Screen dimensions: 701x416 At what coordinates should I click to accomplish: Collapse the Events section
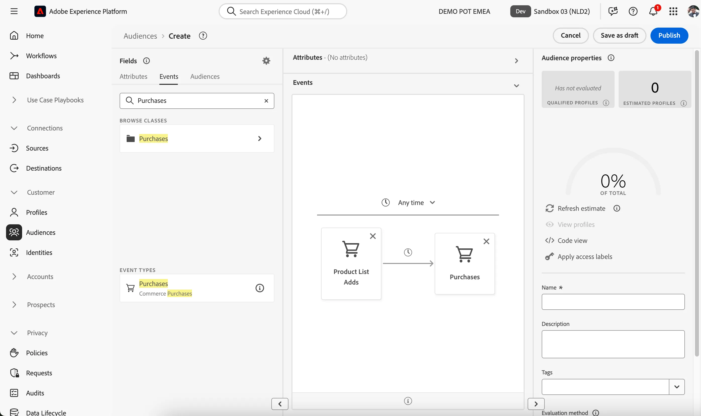[516, 86]
